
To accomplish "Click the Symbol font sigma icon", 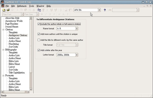I will click(68, 14).
